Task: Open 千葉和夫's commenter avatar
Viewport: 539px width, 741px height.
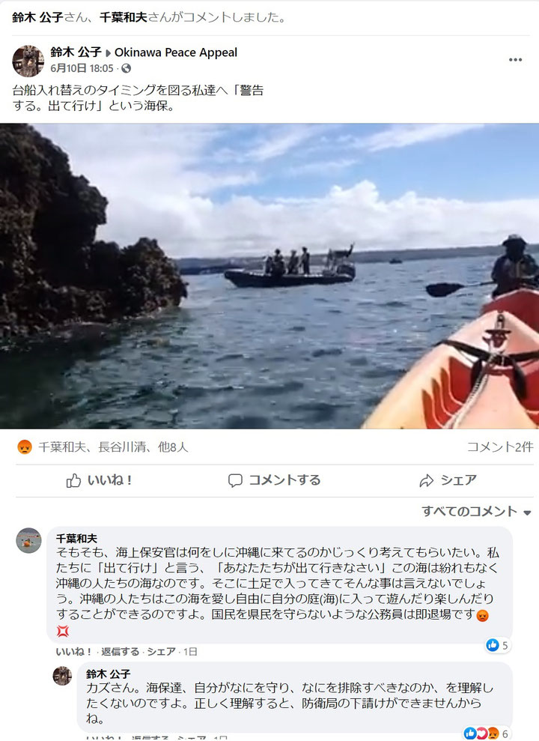Action: coord(28,540)
